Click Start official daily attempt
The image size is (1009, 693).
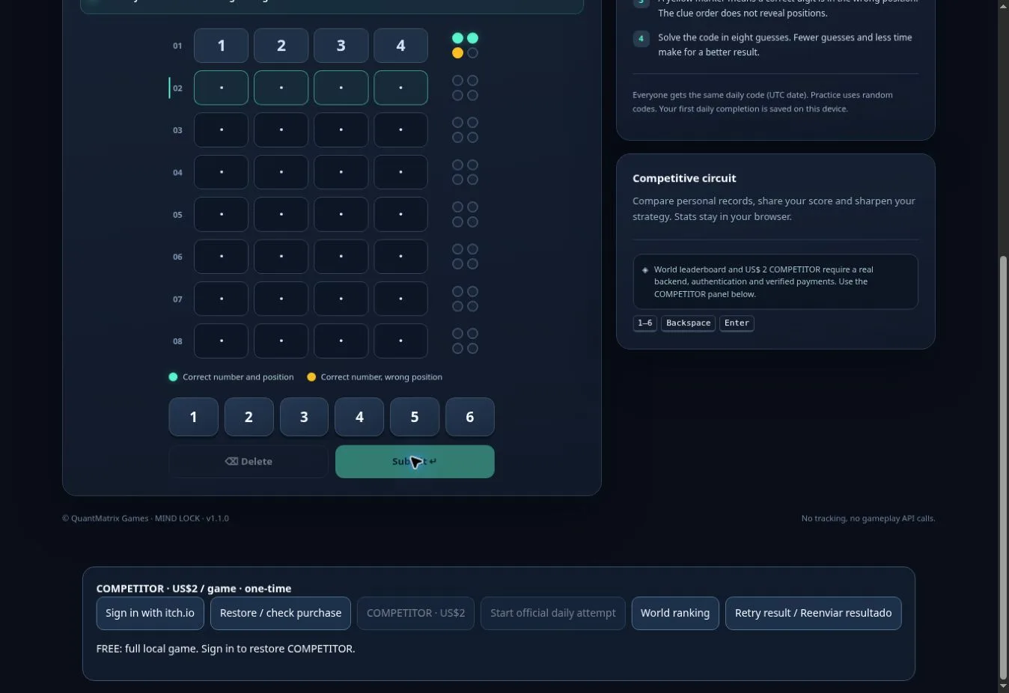coord(553,613)
